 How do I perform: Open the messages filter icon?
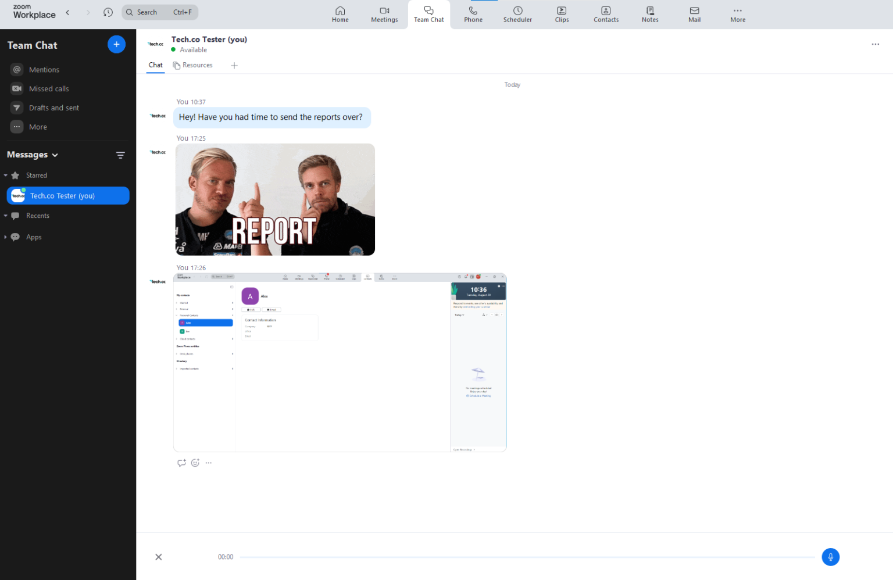point(120,155)
